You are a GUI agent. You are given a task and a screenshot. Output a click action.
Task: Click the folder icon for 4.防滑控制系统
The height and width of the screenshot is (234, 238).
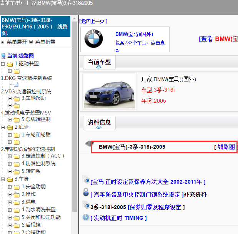17,164
